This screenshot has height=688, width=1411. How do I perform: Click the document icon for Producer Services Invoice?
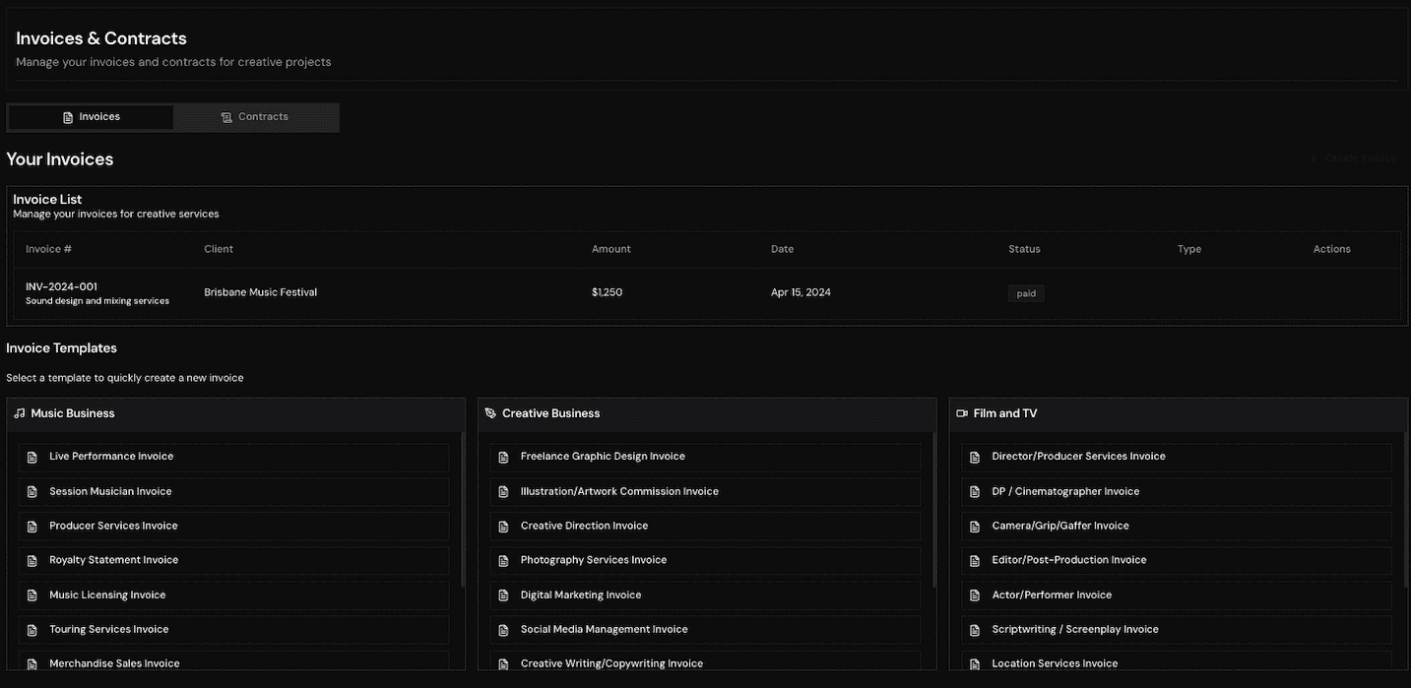coord(32,527)
